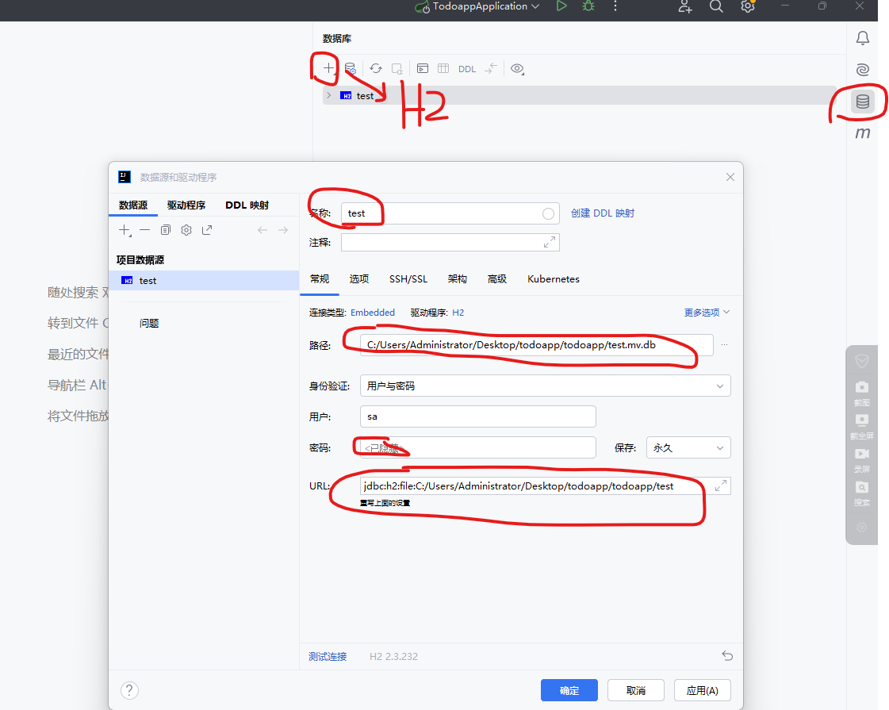Open dialog help question mark
Viewport: 889px width, 710px height.
pyautogui.click(x=129, y=690)
